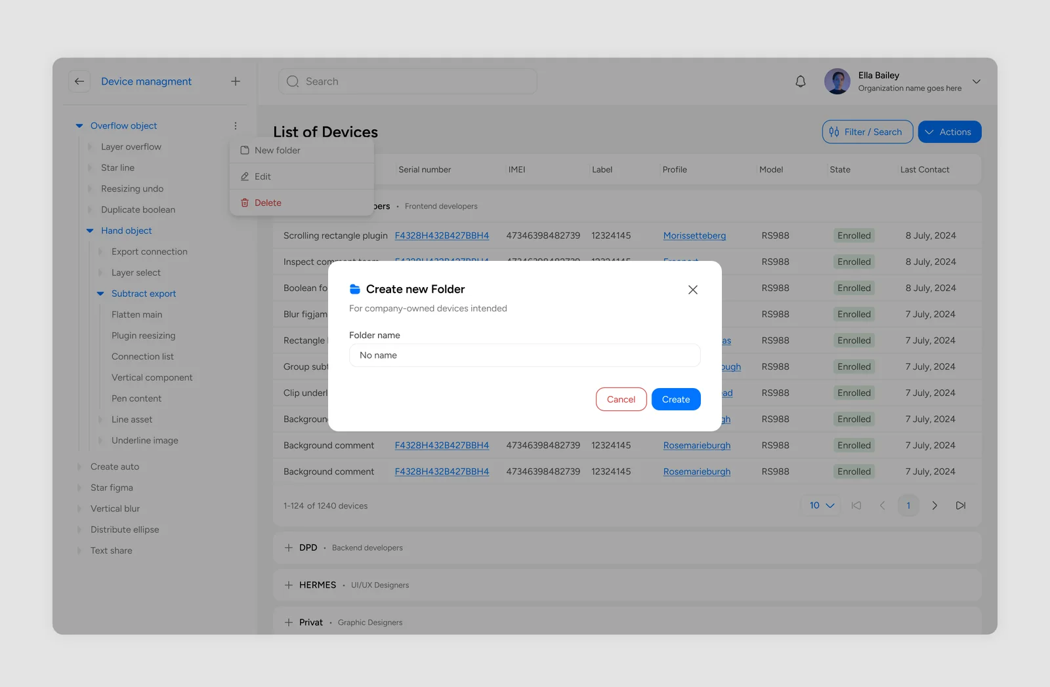The width and height of the screenshot is (1050, 687).
Task: Go to the first page of devices
Action: [x=856, y=505]
